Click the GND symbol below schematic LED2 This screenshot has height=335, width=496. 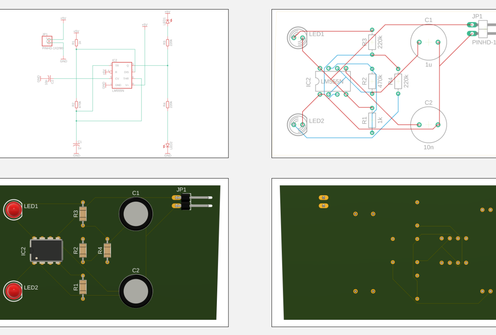pos(168,155)
